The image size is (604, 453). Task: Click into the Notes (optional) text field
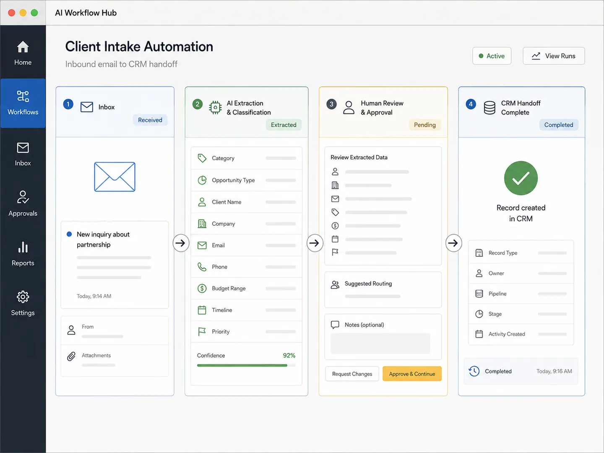click(x=380, y=344)
